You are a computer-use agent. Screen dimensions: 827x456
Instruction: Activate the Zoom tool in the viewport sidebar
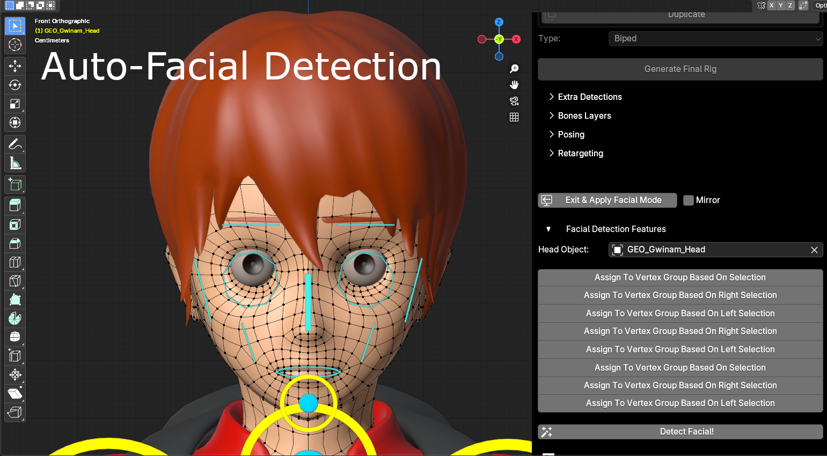pos(514,68)
